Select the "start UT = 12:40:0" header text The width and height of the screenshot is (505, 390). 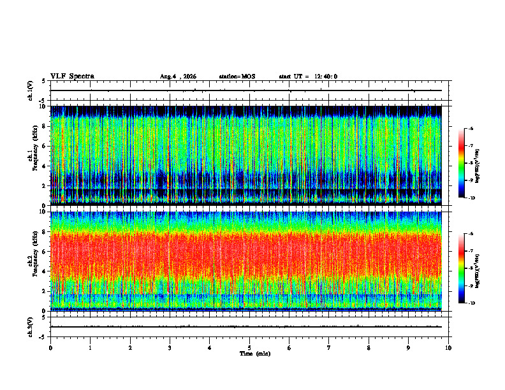tap(308, 76)
